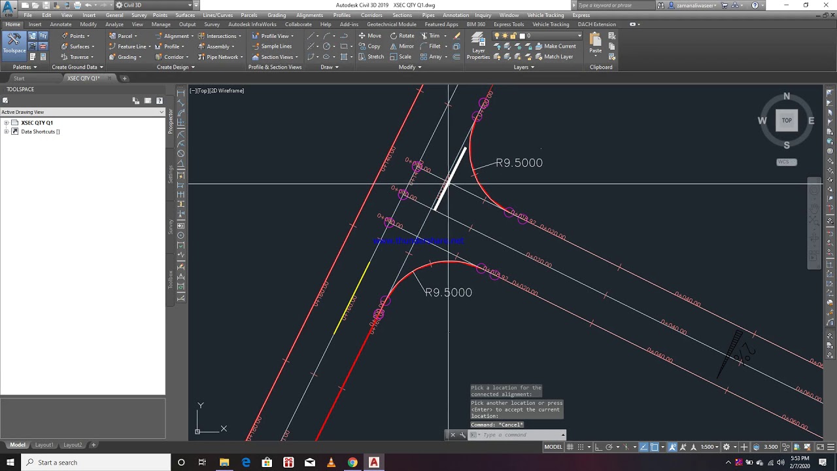
Task: Click Windows taskbar search box
Action: point(98,462)
